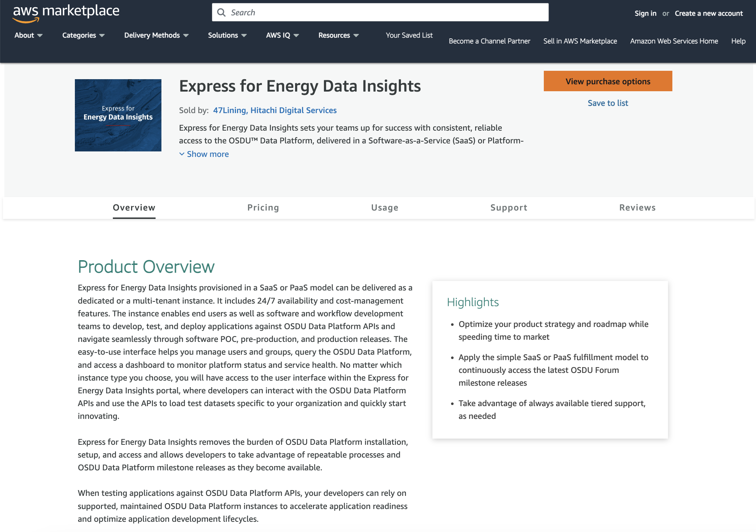
Task: Open Become a Channel Partner link
Action: click(x=489, y=41)
